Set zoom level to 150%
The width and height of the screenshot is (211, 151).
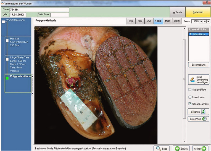[x=167, y=21]
